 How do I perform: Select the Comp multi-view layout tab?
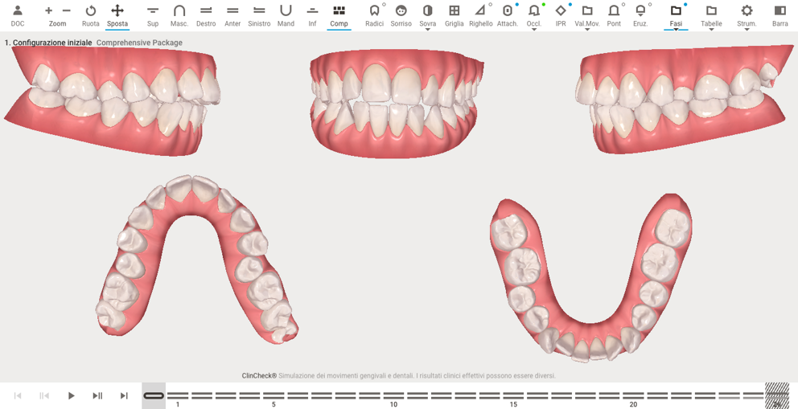(339, 14)
